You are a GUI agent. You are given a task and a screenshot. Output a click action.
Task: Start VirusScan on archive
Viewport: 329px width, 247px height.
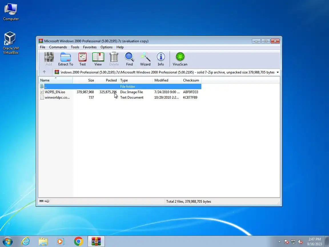coord(180,59)
